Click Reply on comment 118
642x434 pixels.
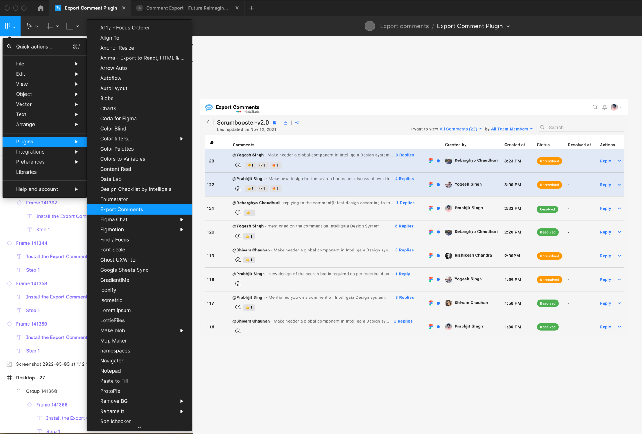click(605, 280)
